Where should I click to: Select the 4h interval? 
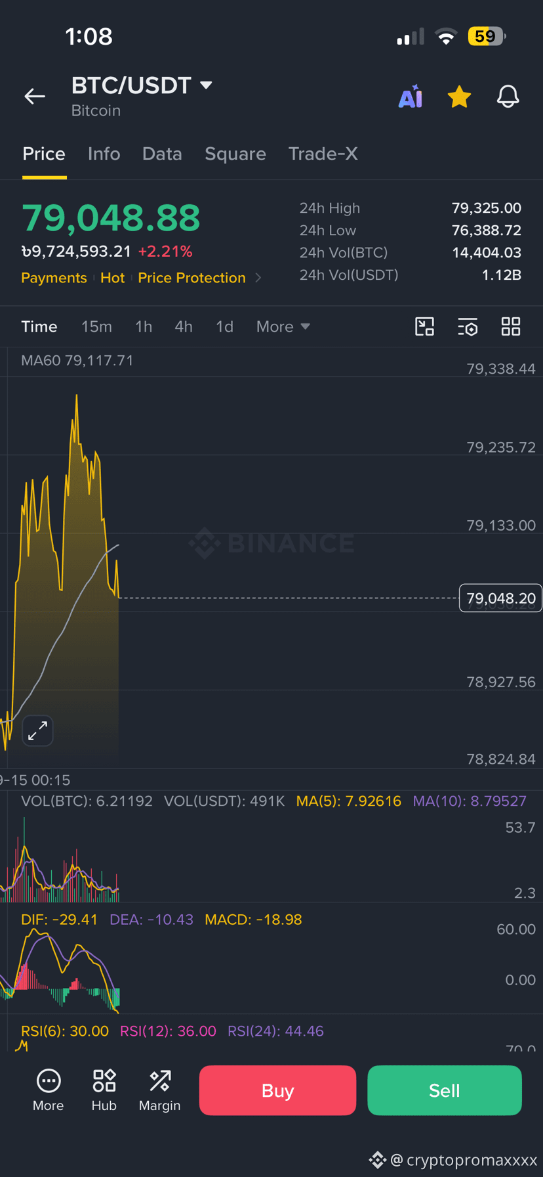(184, 326)
